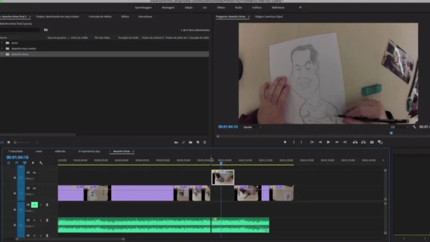
Task: Open the desenho times sequence tab menu
Action: [x=133, y=151]
